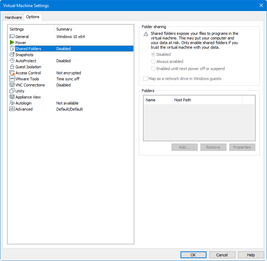
Task: Choose the Always enabled radio button
Action: pos(153,62)
